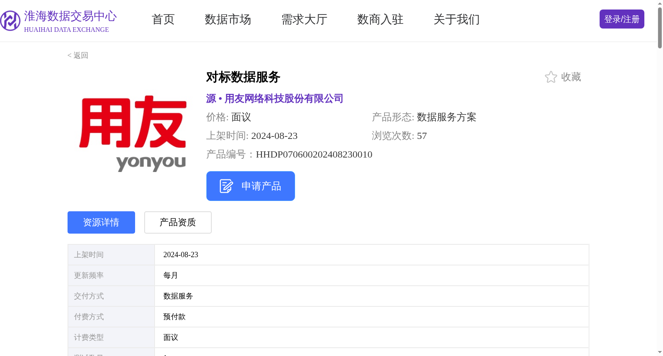Click the 收藏 favorite label
Viewport: 663px width, 356px height.
click(571, 77)
